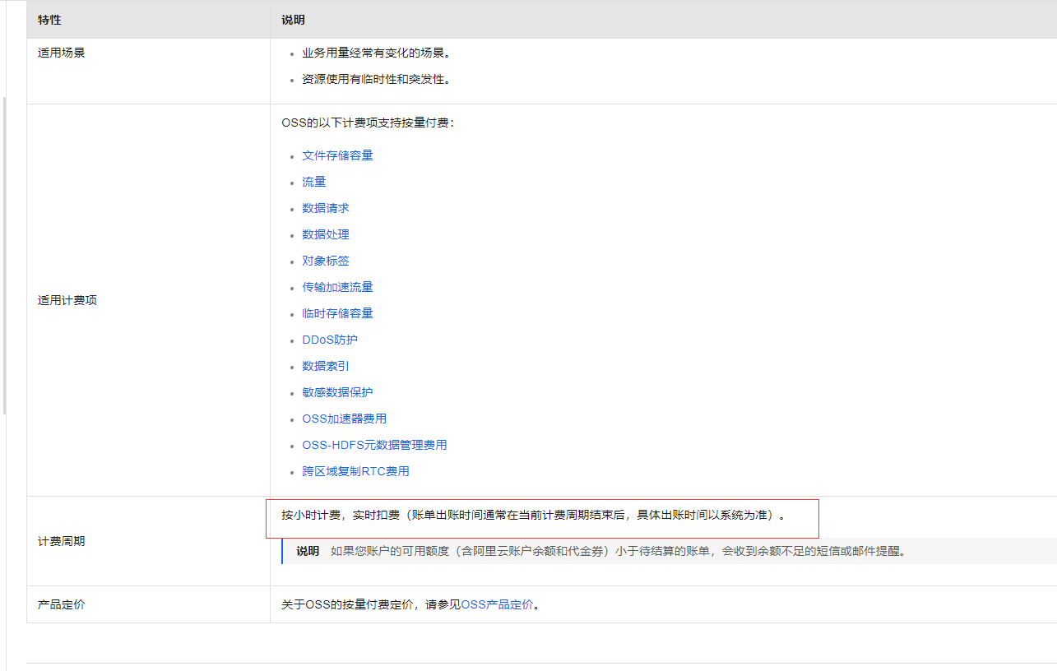Open the 数据请求 link

(325, 208)
